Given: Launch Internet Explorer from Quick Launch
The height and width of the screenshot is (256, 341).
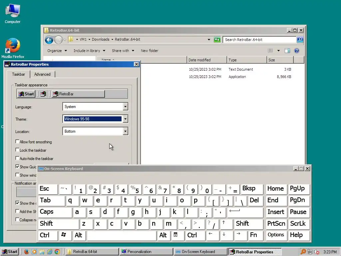Looking at the screenshot, I should [x=50, y=252].
